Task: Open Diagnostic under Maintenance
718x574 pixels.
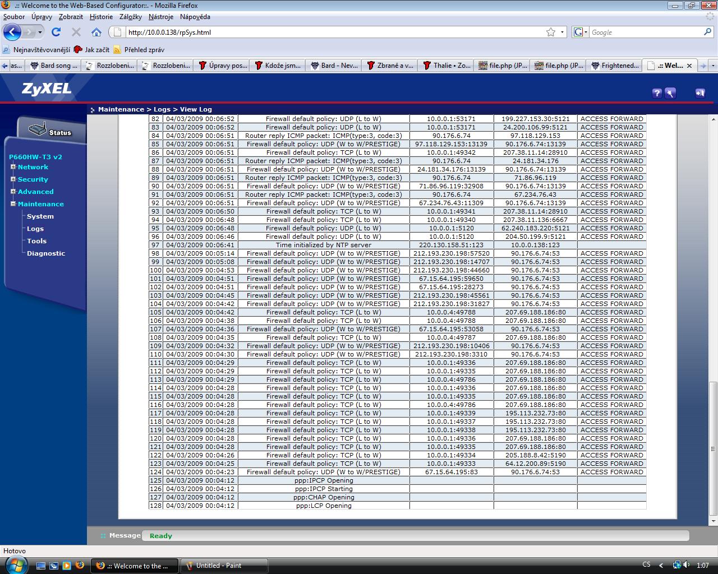Action: pyautogui.click(x=46, y=253)
